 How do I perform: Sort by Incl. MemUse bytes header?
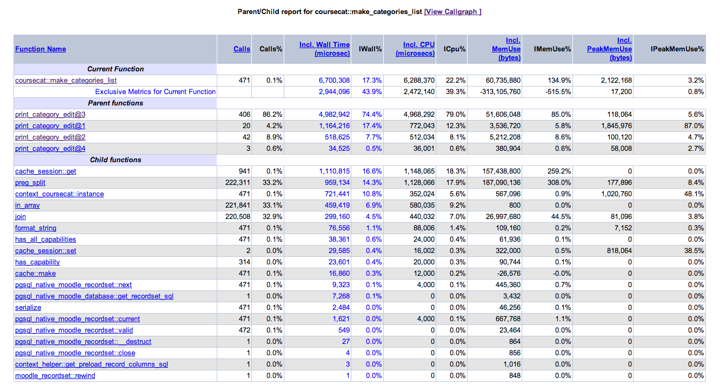[x=506, y=49]
